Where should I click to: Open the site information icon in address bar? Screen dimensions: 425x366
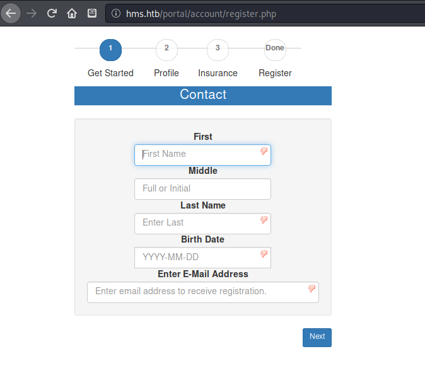116,14
